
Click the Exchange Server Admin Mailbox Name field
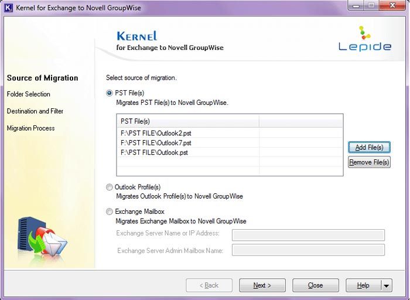[x=308, y=250]
